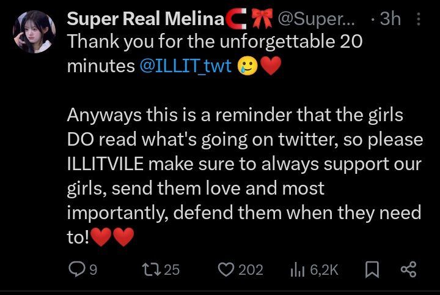Bookmark this tweet
440x295 pixels.
(x=371, y=269)
